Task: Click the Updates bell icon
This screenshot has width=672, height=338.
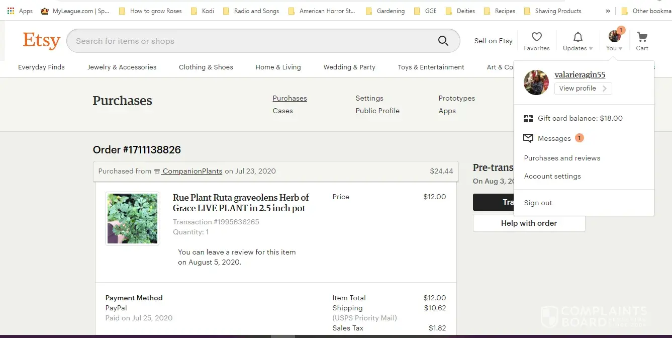Action: pos(578,37)
